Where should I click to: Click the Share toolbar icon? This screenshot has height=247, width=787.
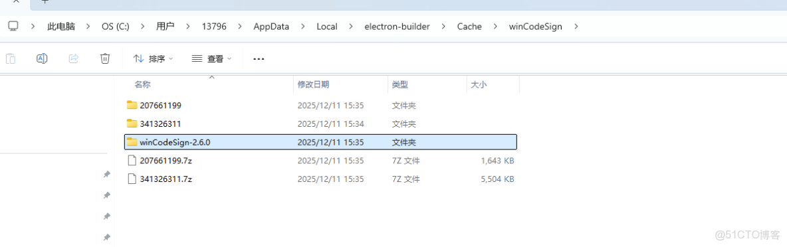coord(73,58)
